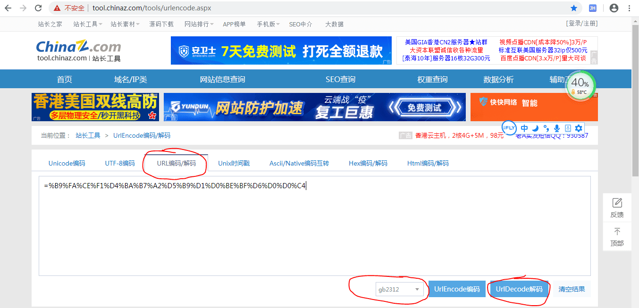Open the SEO查询 navigation menu
This screenshot has height=308, width=639.
[x=340, y=79]
